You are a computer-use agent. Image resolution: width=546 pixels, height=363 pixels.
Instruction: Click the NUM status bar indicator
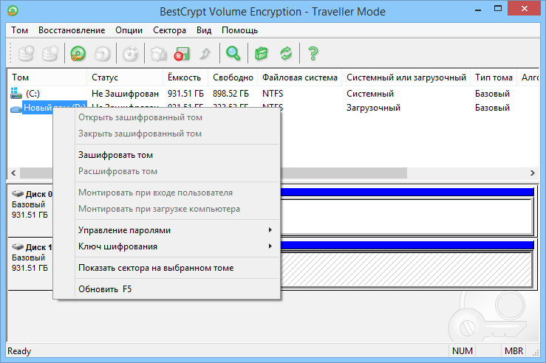(x=463, y=351)
